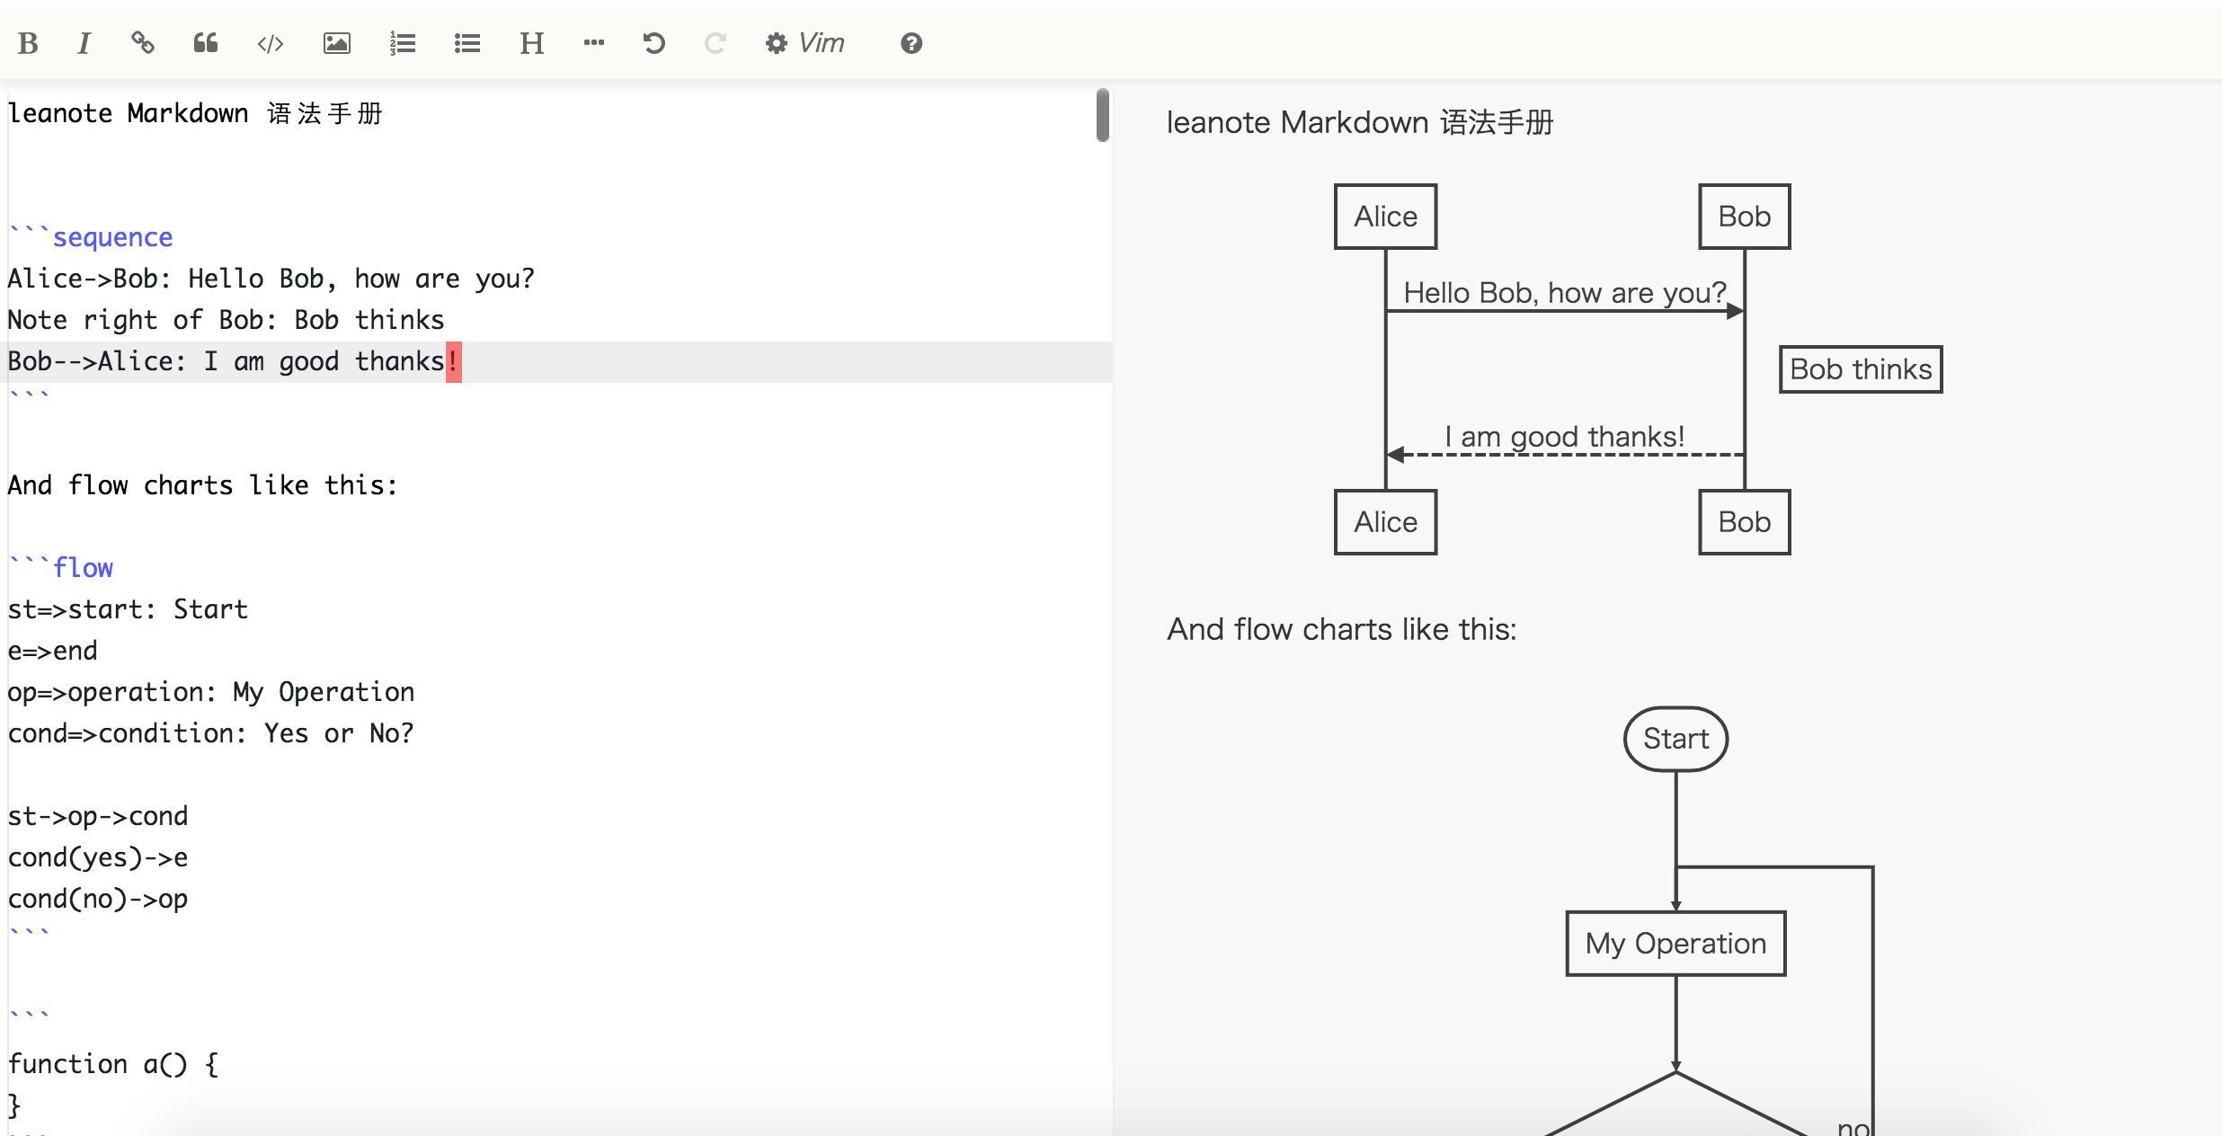Redo the last undone edit
Viewport: 2222px width, 1136px height.
tap(715, 43)
